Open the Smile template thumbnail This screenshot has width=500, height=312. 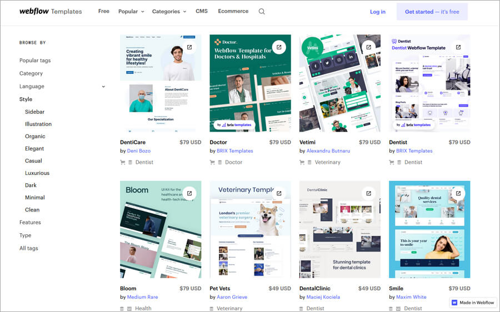point(429,229)
